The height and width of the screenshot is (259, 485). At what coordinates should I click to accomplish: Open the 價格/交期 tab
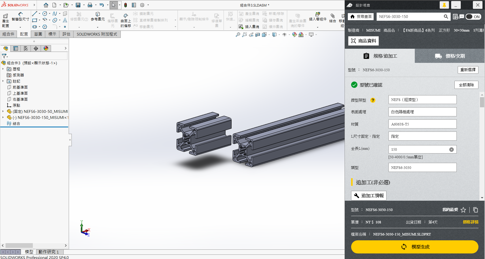point(450,56)
